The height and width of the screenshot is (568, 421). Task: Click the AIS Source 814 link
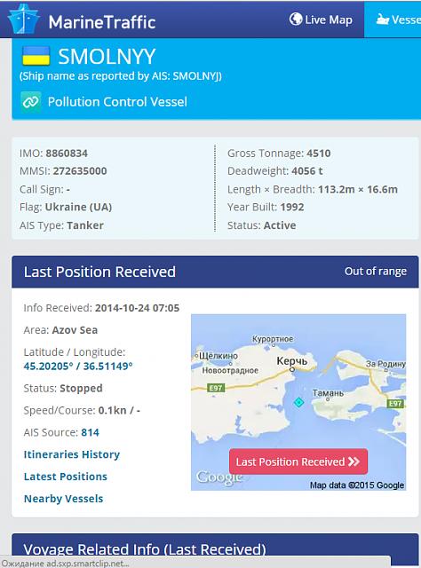[x=90, y=432]
